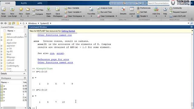194x109 pixels.
Task: Create a New Script
Action: point(3,12)
